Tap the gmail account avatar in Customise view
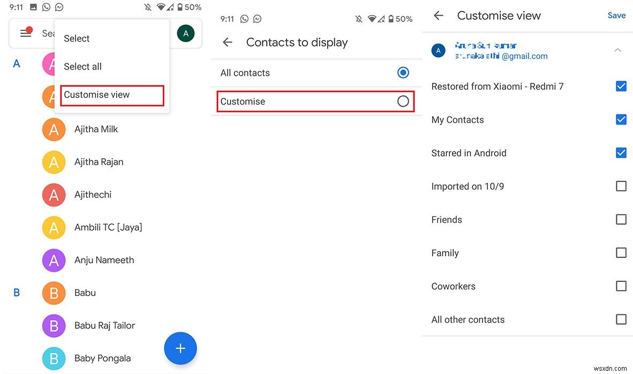 point(438,50)
